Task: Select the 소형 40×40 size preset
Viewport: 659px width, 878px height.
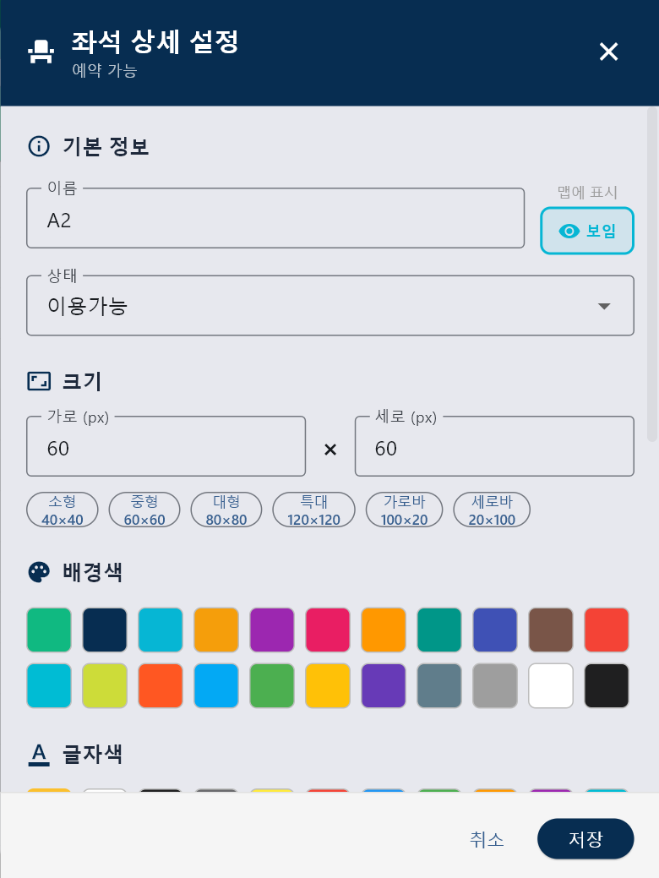Action: (x=63, y=510)
